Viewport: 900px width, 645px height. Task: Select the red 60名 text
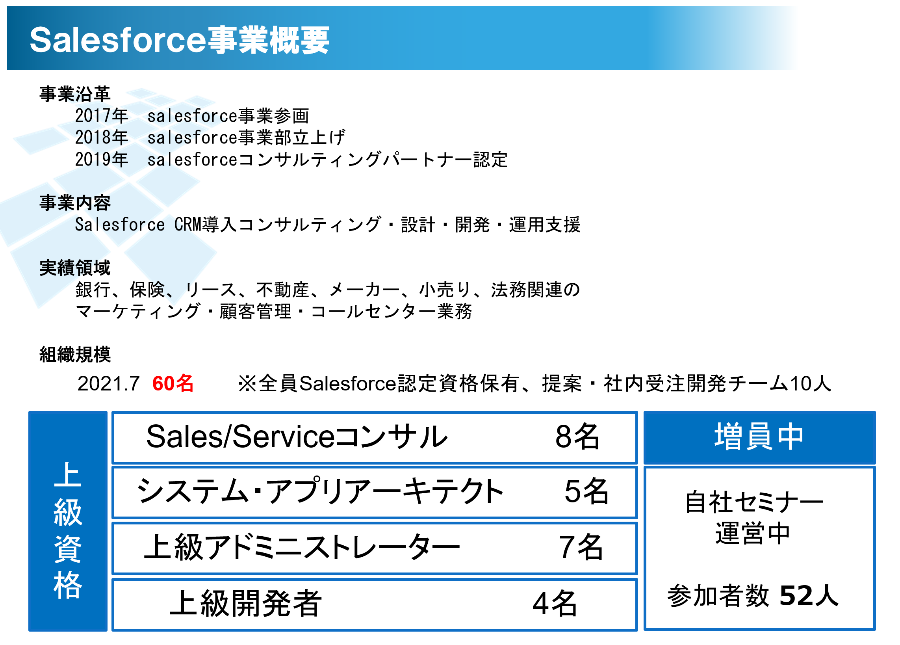click(x=173, y=384)
